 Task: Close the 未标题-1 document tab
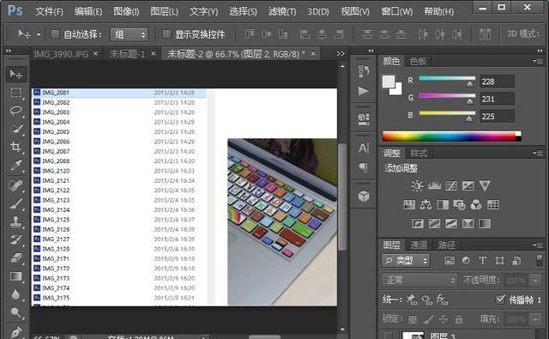pos(154,53)
